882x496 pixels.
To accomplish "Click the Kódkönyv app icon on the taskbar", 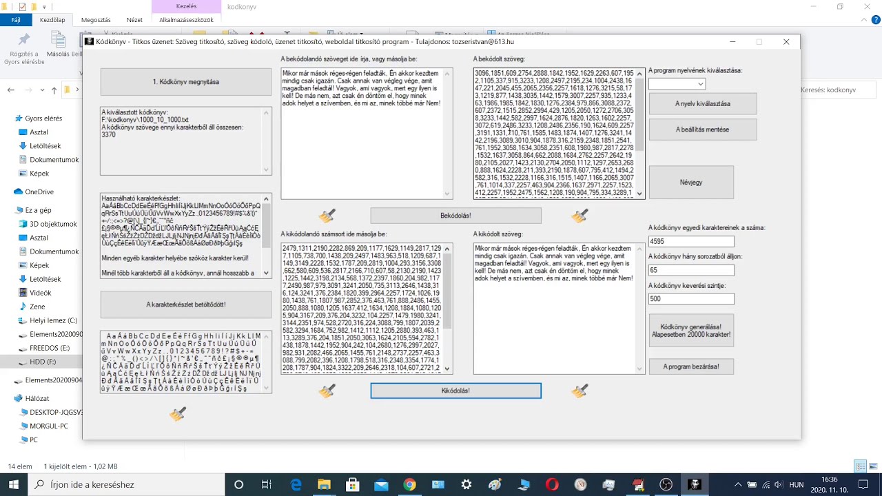I will [x=695, y=484].
